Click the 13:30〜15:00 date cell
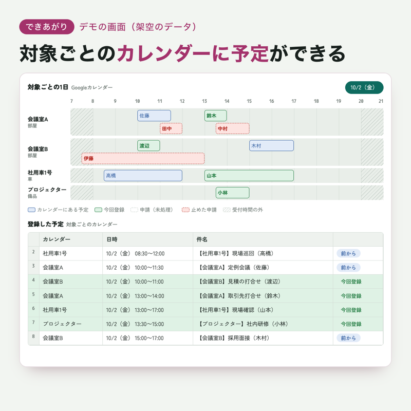411x411 pixels. 148,324
